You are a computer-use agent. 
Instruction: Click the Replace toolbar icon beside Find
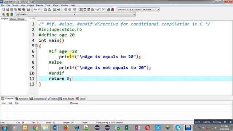50,9
